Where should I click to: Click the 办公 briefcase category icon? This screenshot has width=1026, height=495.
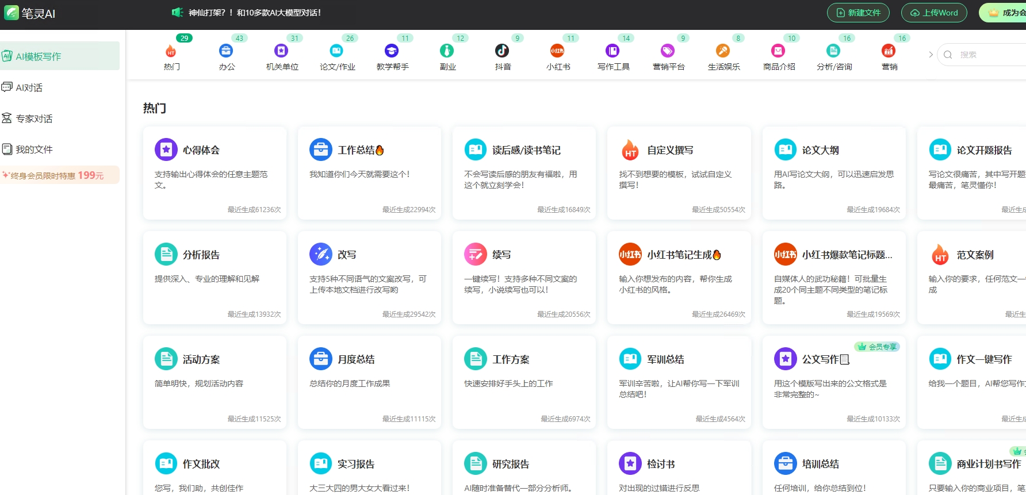click(226, 51)
